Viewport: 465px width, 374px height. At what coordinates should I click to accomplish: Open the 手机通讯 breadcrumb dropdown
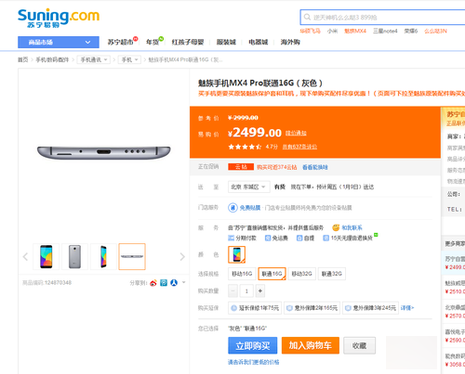[x=94, y=59]
